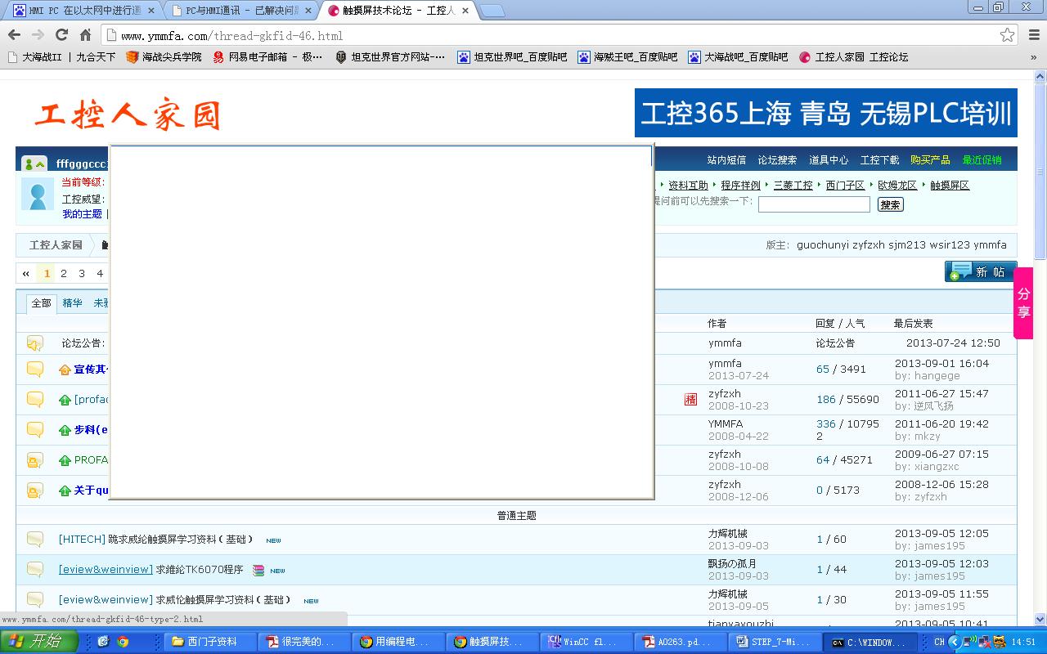Click the browser back arrow
The width and height of the screenshot is (1047, 654).
[x=14, y=35]
